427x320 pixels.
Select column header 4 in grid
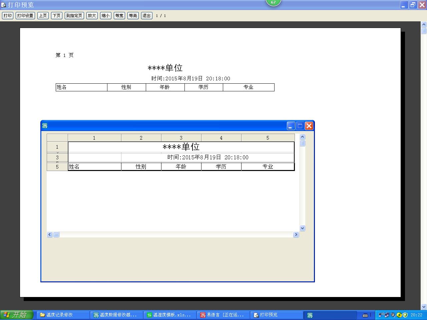[x=221, y=138]
